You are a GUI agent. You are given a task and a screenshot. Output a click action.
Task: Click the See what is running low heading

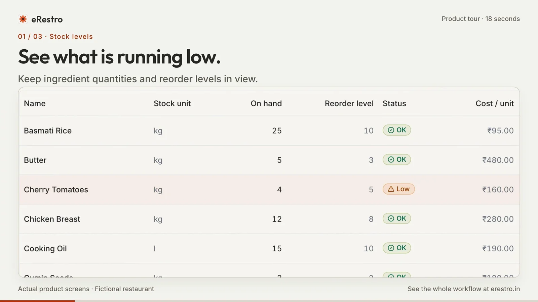coord(119,57)
